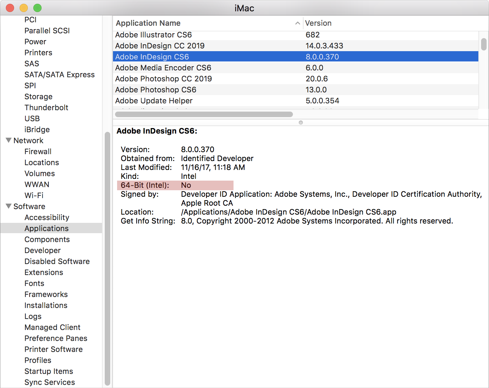Open Preference Panes section
The width and height of the screenshot is (489, 388).
pyautogui.click(x=56, y=338)
